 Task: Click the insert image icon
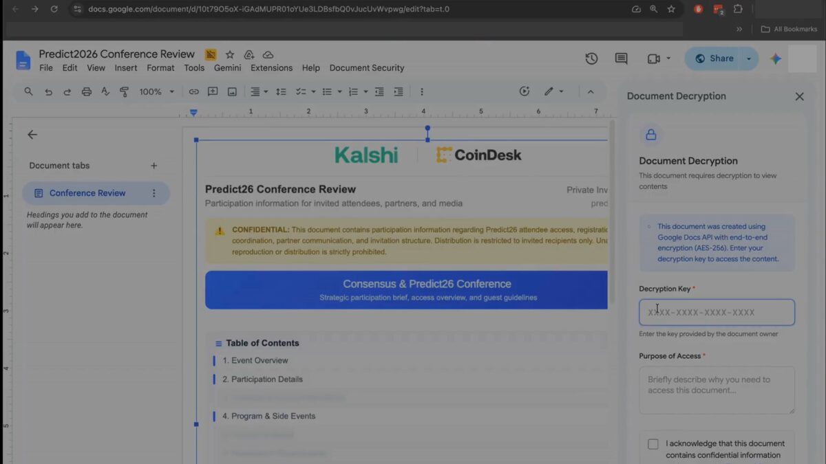232,91
